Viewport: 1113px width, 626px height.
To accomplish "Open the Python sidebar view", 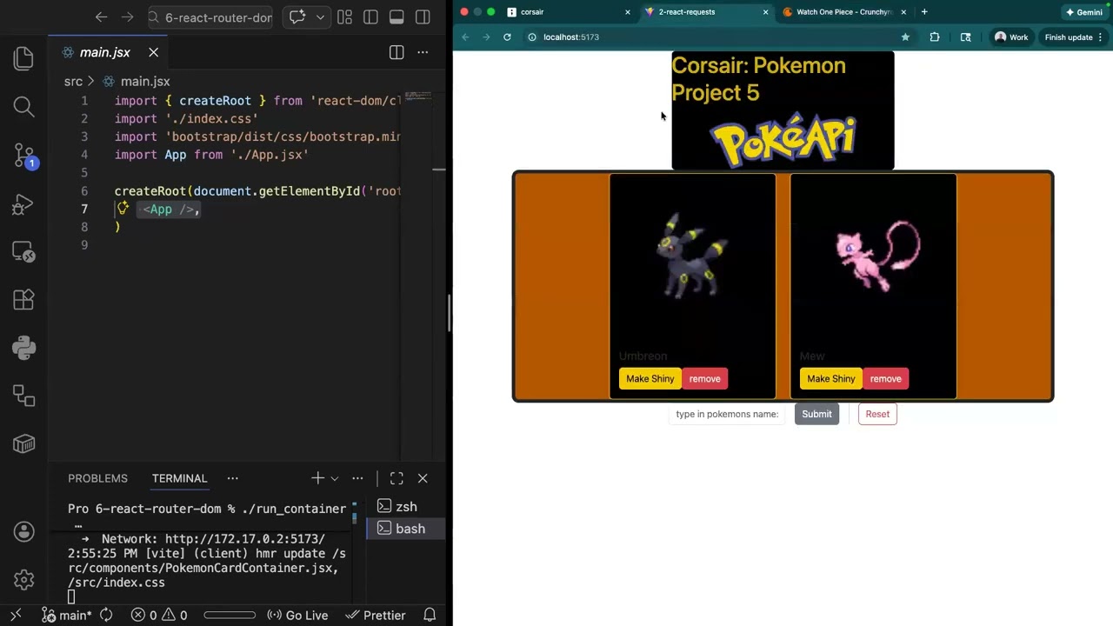I will [23, 348].
